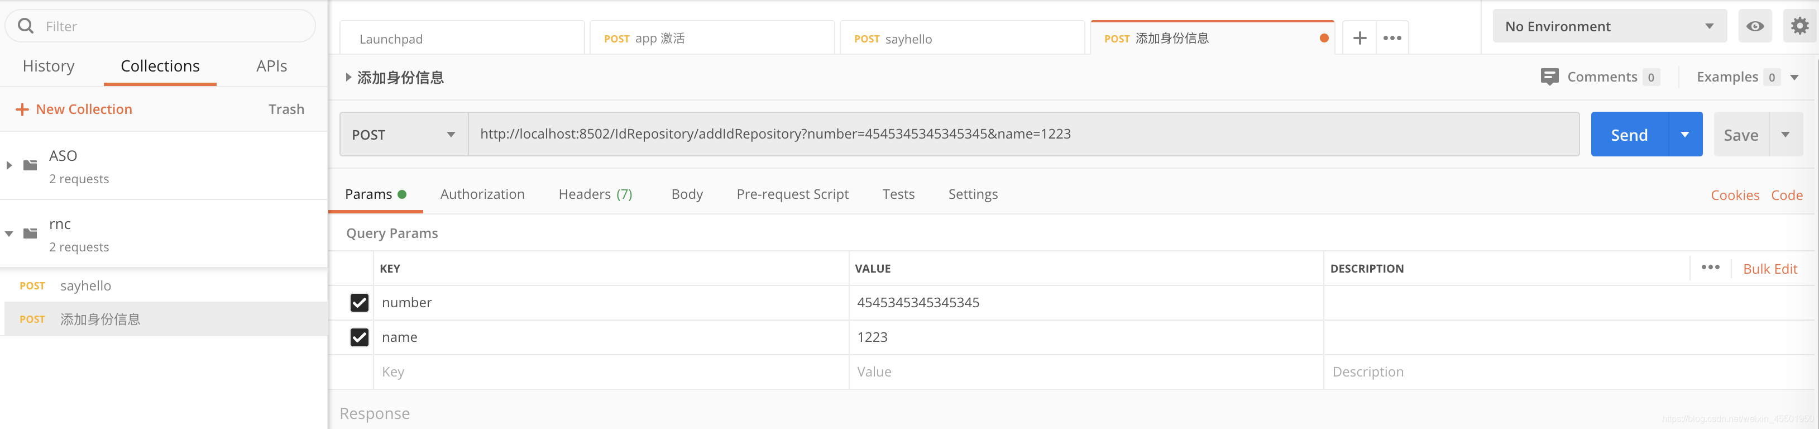
Task: Click the Send button
Action: click(1629, 134)
